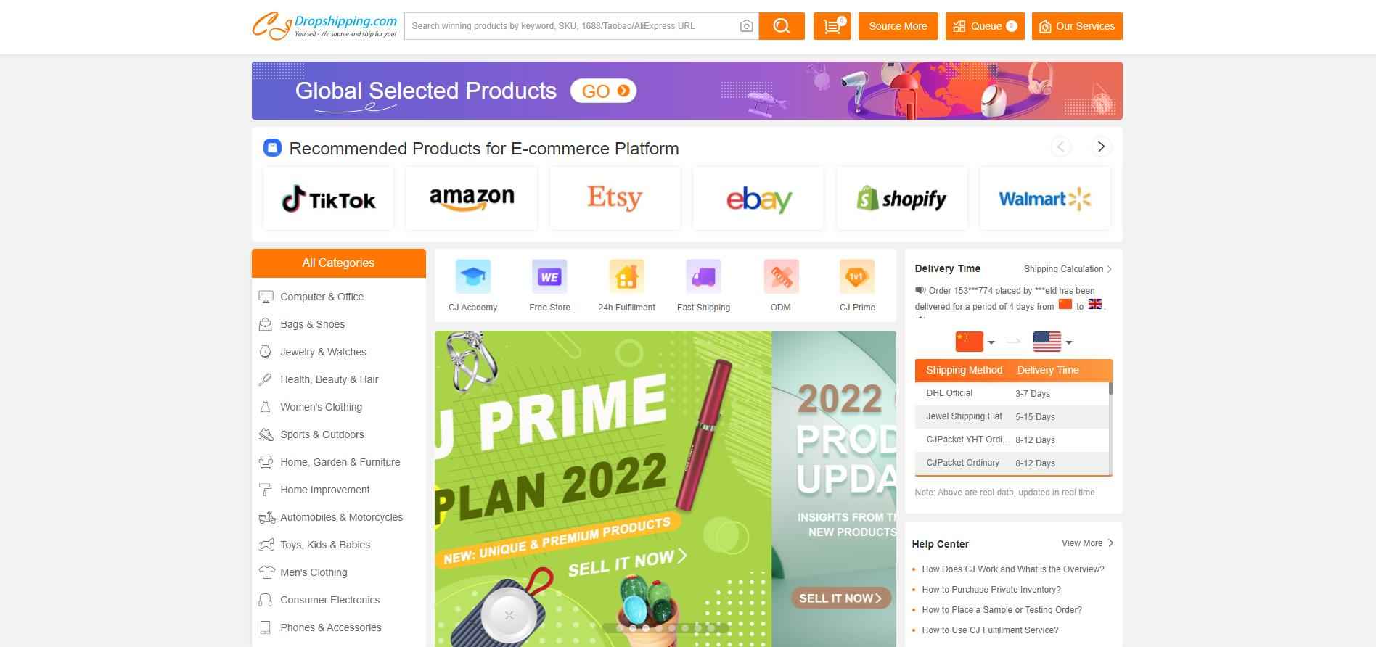Click the Source More button
The image size is (1376, 647).
click(x=898, y=26)
